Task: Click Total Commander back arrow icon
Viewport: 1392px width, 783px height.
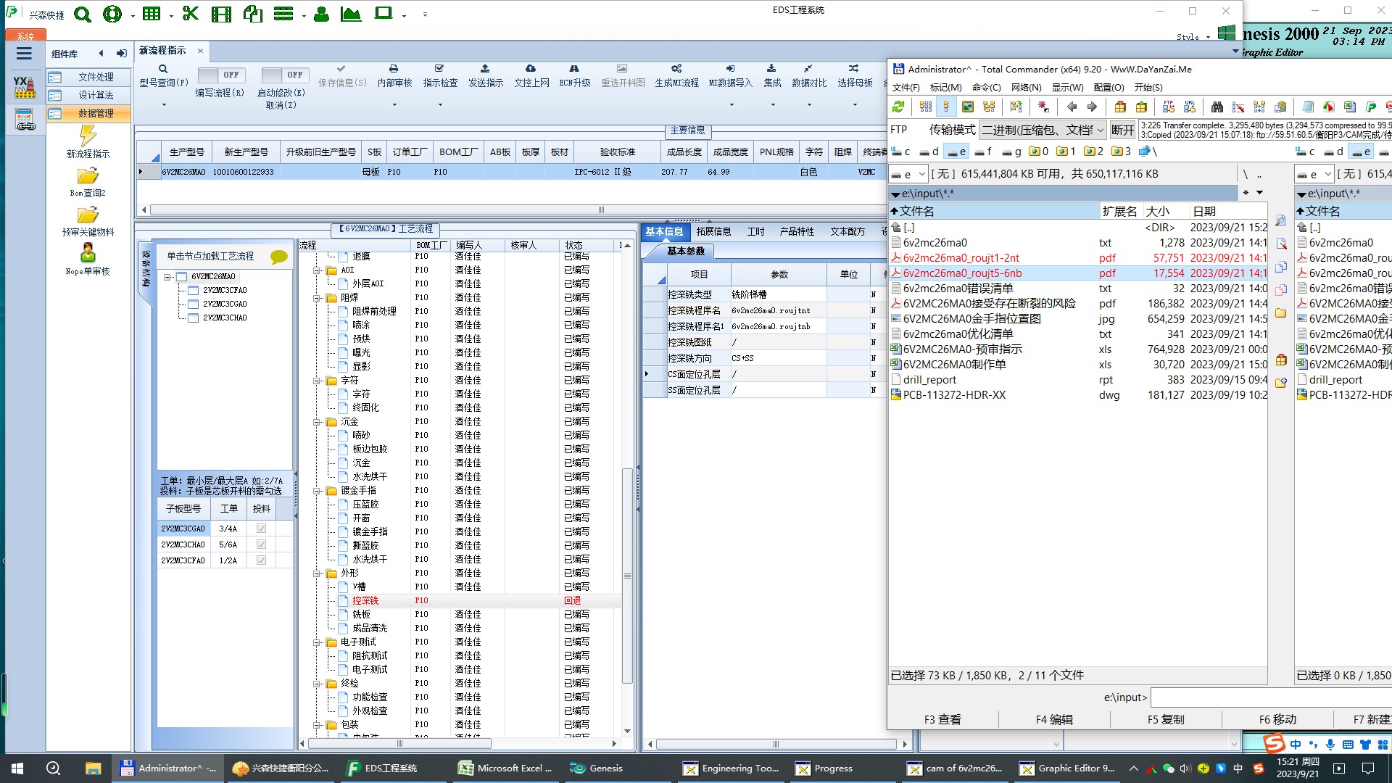Action: click(1072, 107)
